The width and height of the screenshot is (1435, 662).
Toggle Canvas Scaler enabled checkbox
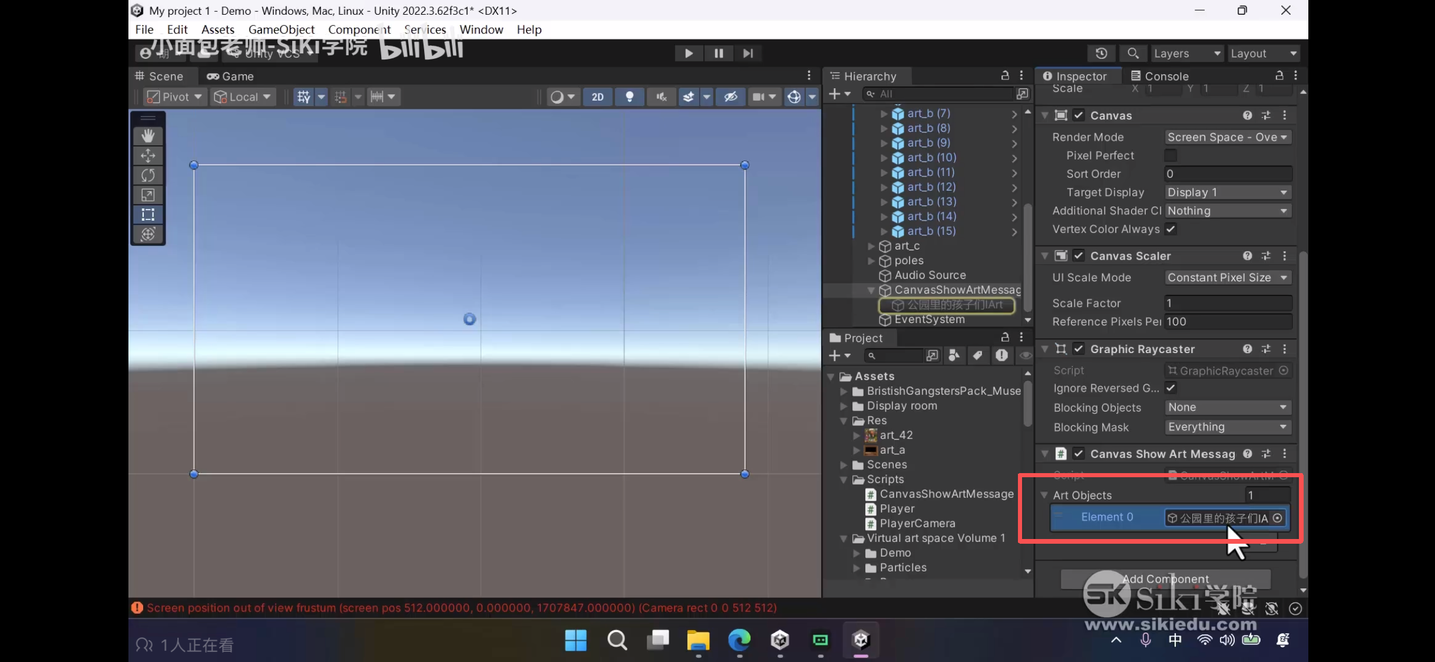click(1078, 256)
